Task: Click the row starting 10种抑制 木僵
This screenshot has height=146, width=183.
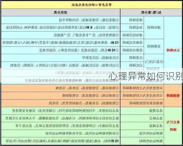Action: pyautogui.click(x=60, y=141)
